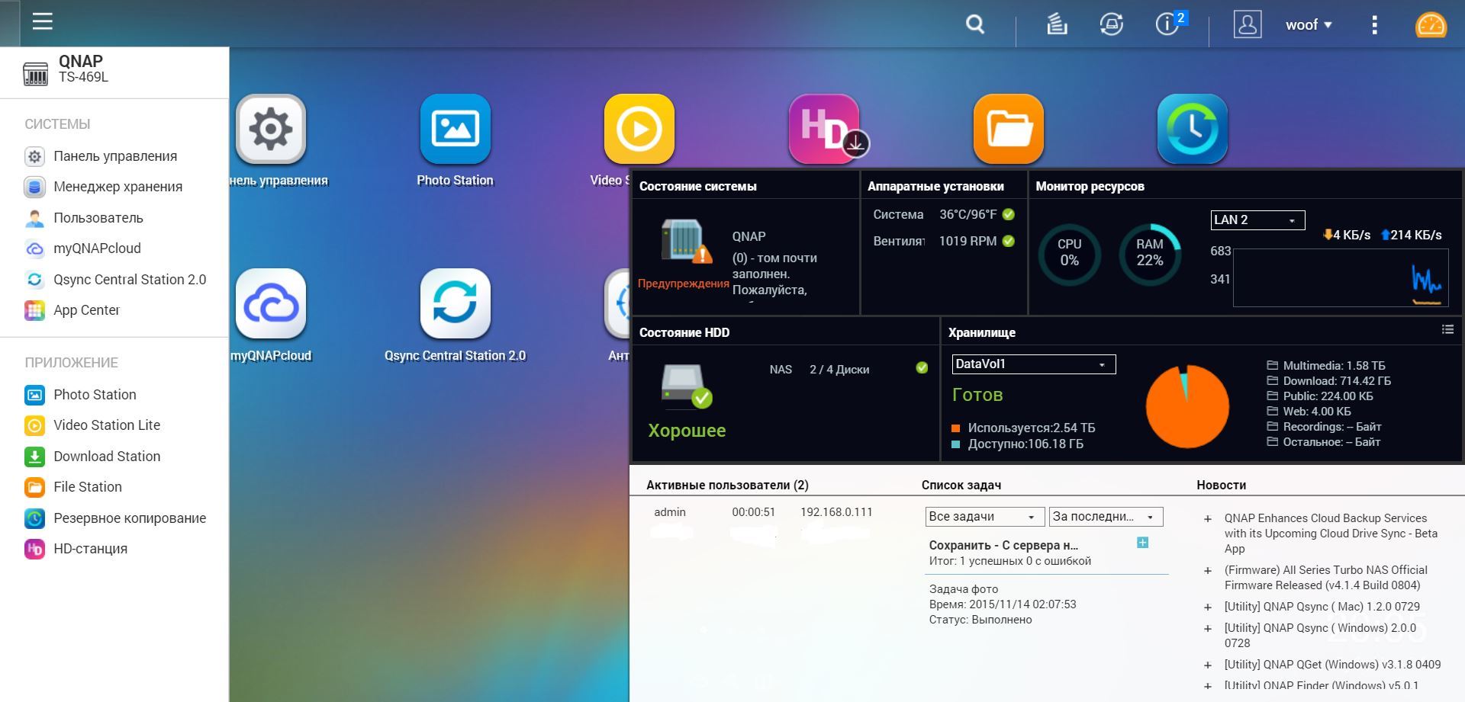
Task: Open the woof user dropdown
Action: point(1309,25)
